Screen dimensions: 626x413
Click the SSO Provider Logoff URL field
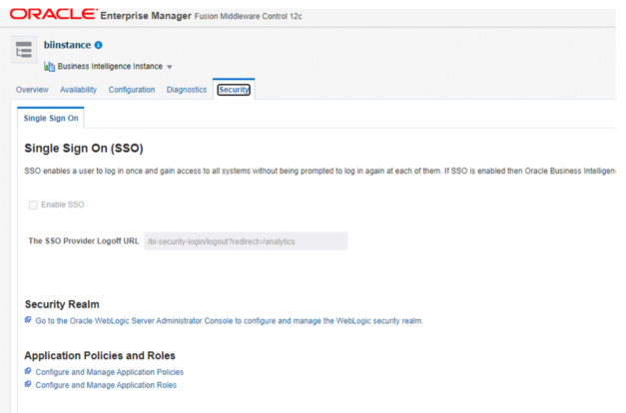coord(246,241)
